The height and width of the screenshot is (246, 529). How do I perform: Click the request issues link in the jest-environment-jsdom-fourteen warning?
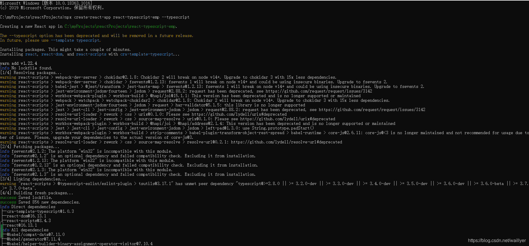tap(319, 91)
